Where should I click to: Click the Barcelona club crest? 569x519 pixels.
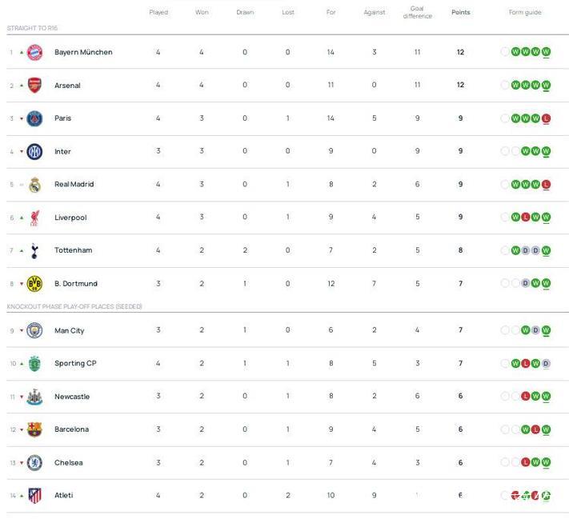34,429
